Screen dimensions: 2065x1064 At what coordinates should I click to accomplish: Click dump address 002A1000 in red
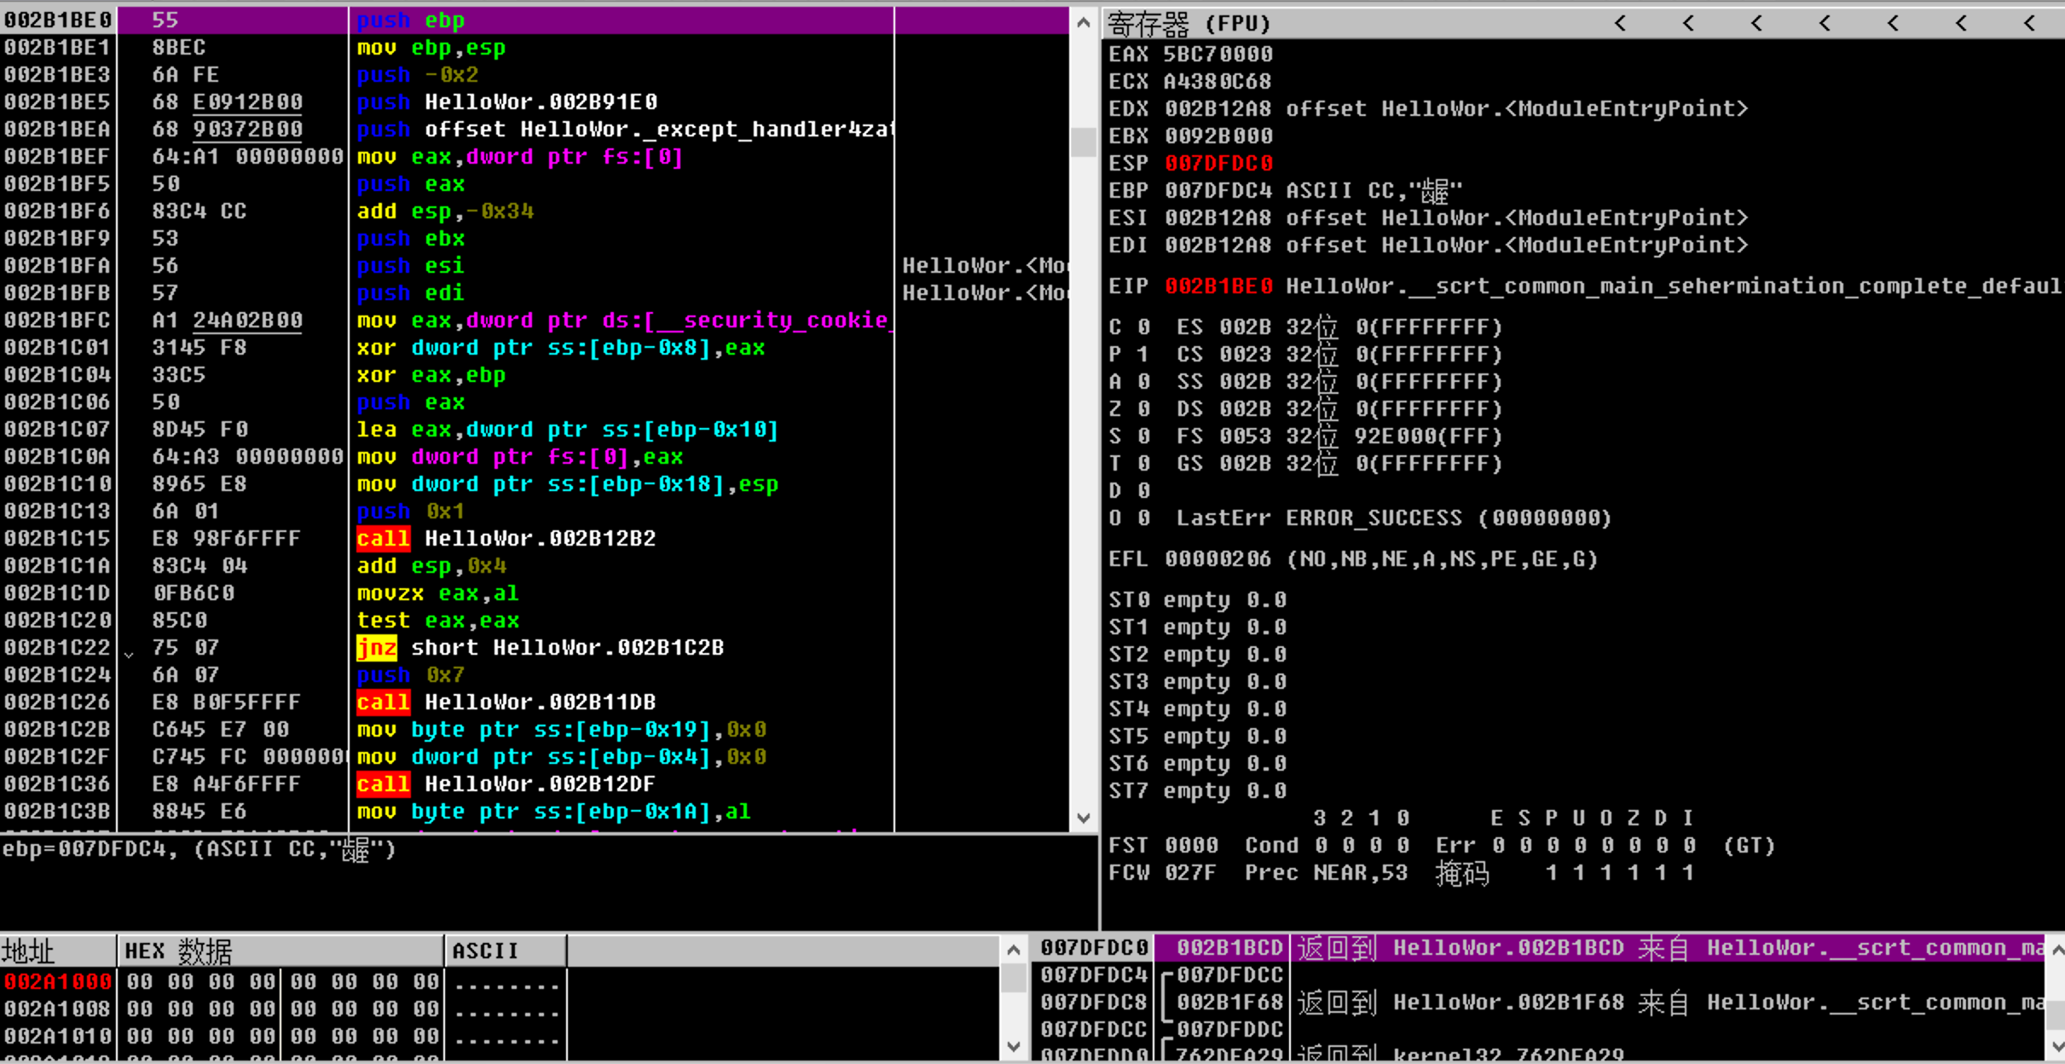(x=57, y=982)
